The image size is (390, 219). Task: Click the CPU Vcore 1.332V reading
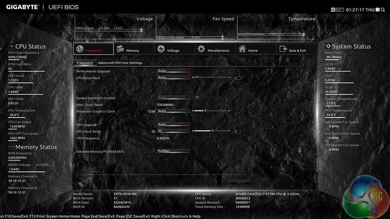[x=13, y=80]
